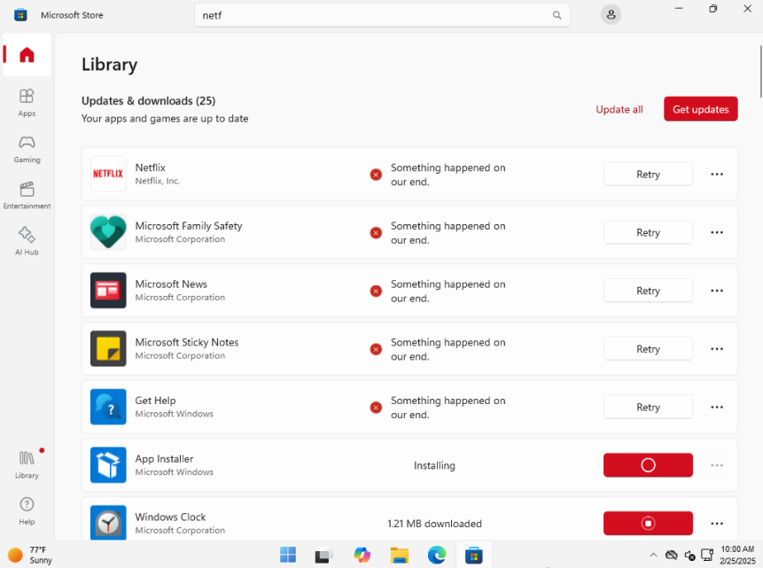Retry the Microsoft Sticky Notes update
This screenshot has height=568, width=763.
coord(648,349)
